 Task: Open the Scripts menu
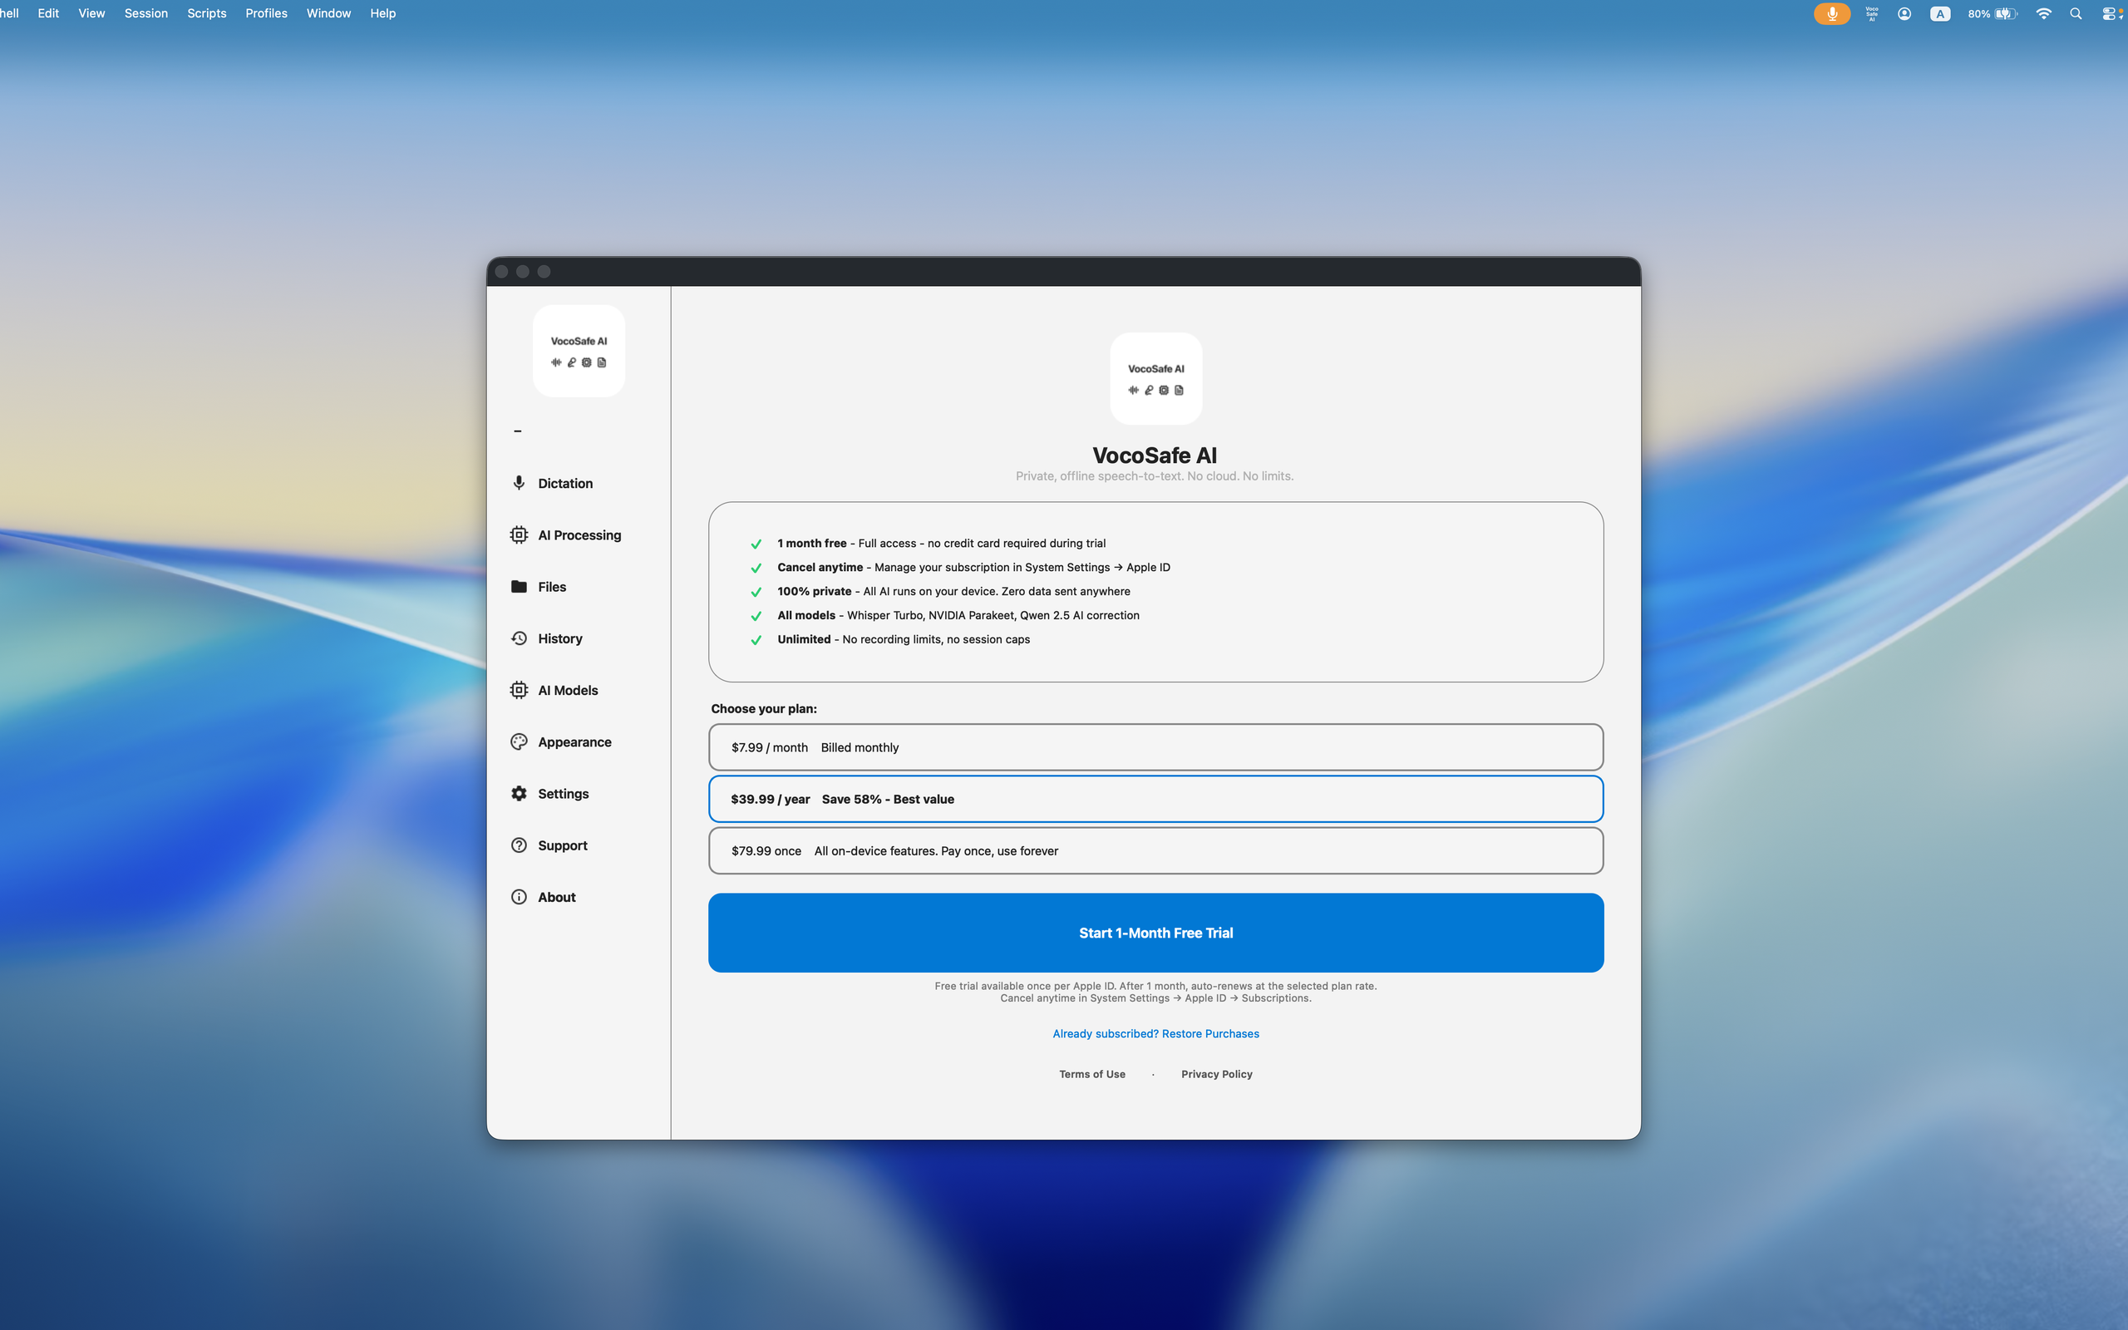pos(207,13)
